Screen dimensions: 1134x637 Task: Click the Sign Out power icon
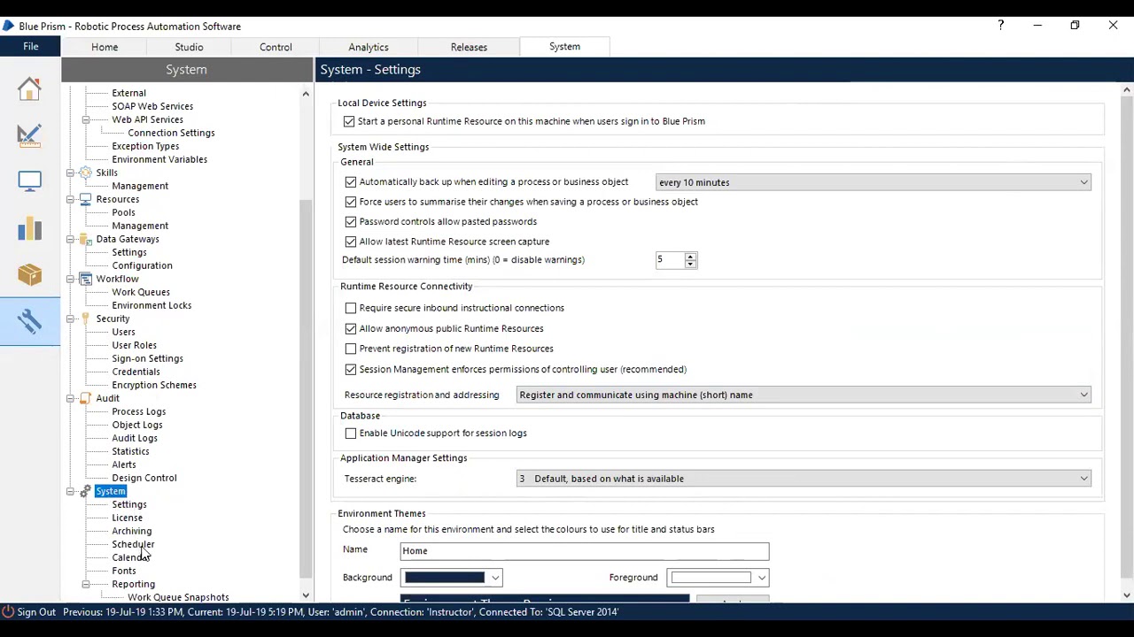pyautogui.click(x=7, y=611)
